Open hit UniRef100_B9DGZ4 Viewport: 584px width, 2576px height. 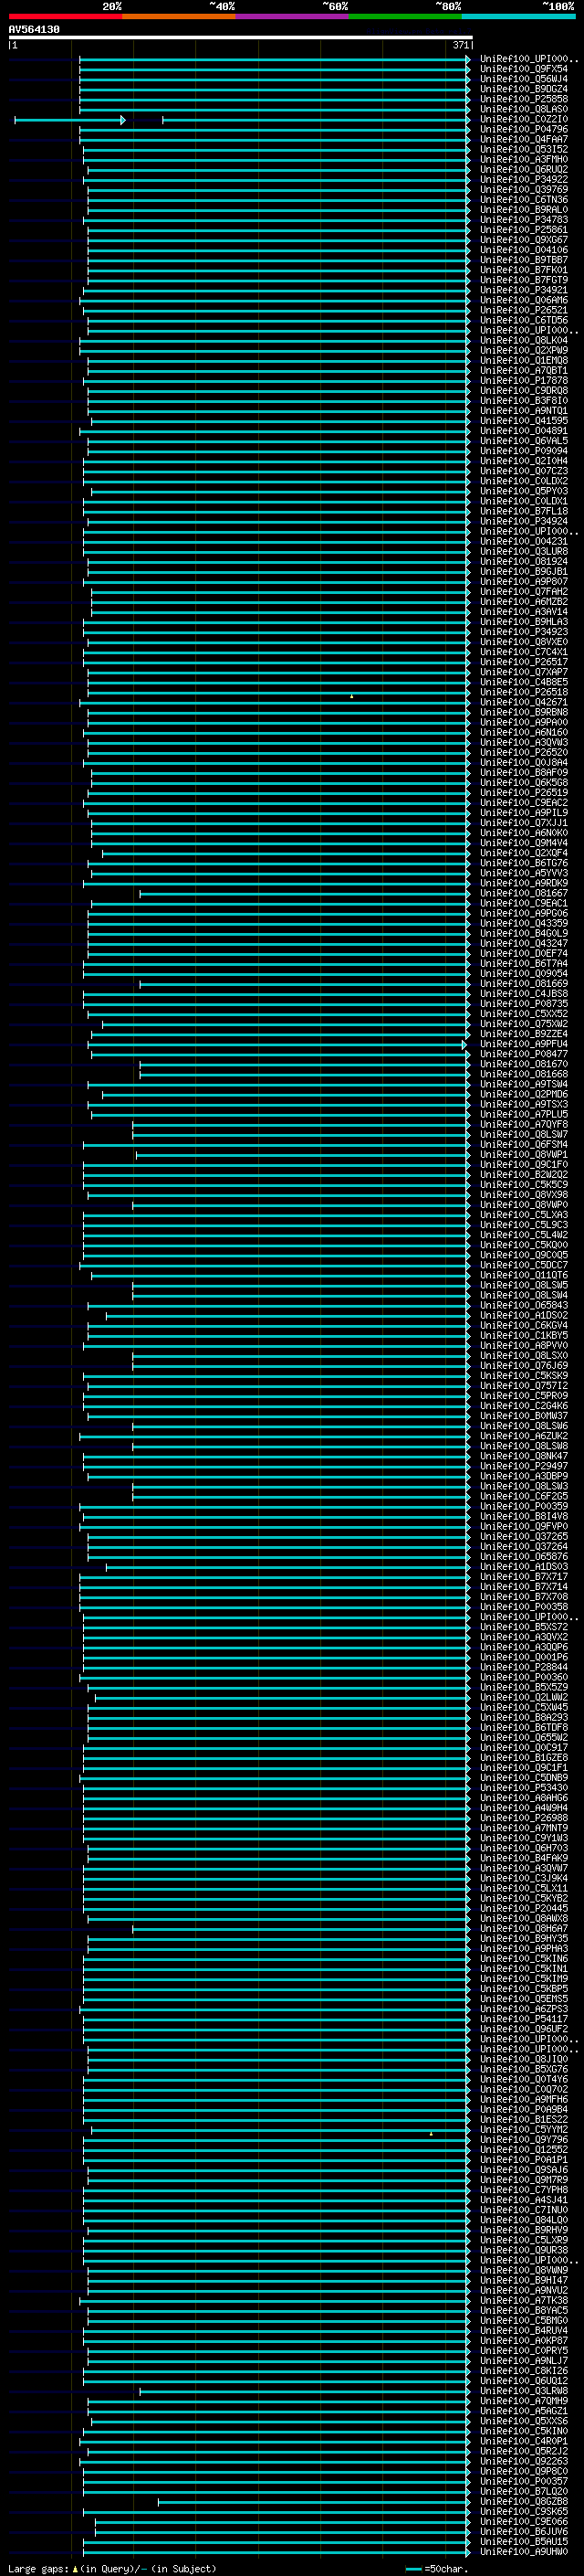pyautogui.click(x=524, y=89)
